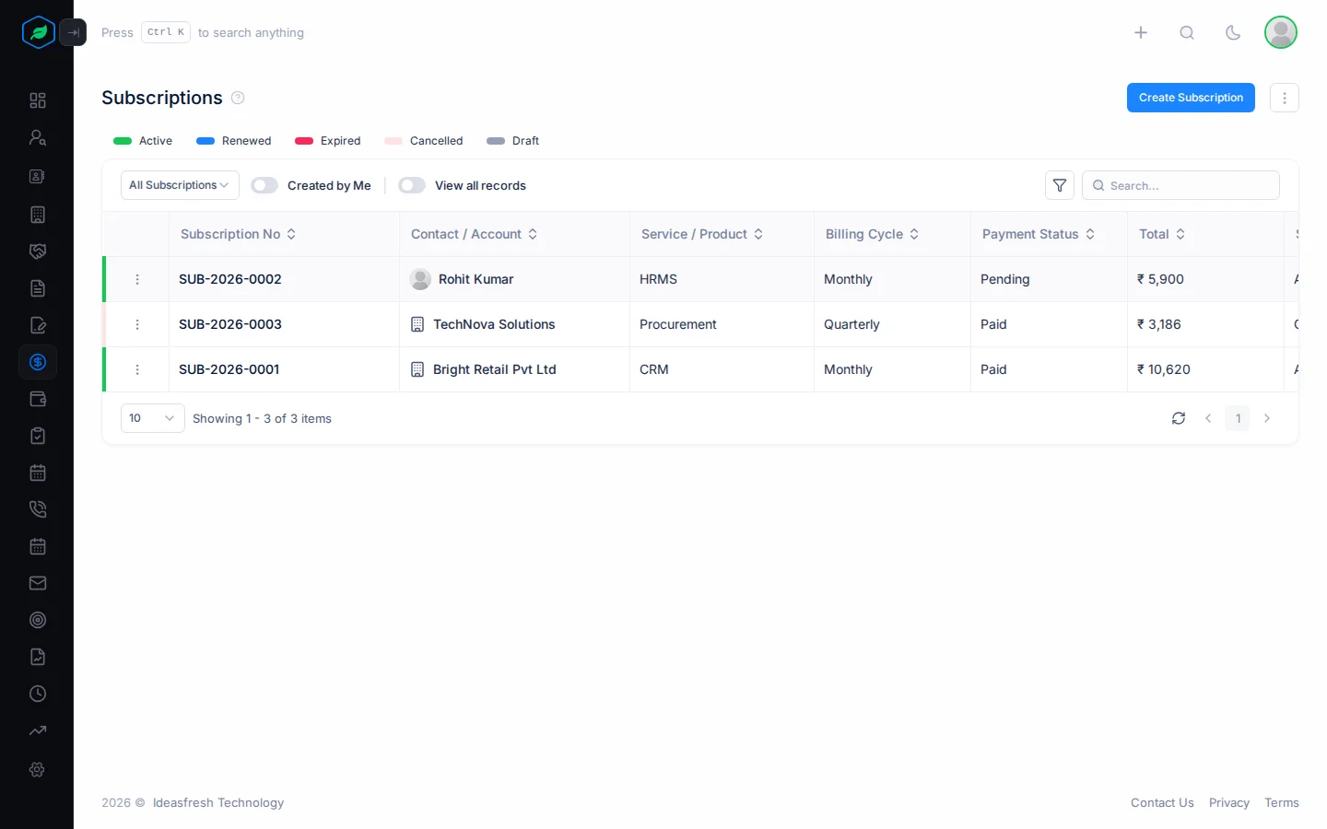Click the magnifier search icon in header
Image resolution: width=1327 pixels, height=829 pixels.
pos(1187,32)
